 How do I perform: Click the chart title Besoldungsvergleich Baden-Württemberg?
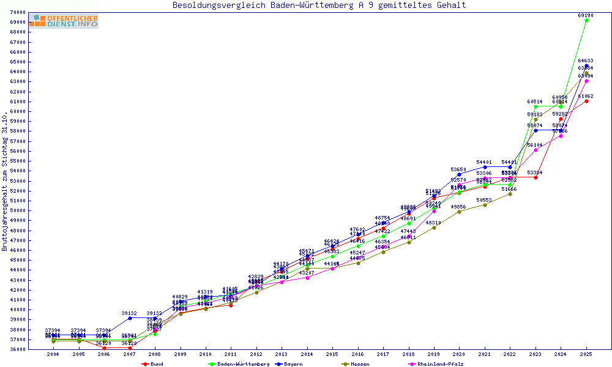click(x=319, y=6)
